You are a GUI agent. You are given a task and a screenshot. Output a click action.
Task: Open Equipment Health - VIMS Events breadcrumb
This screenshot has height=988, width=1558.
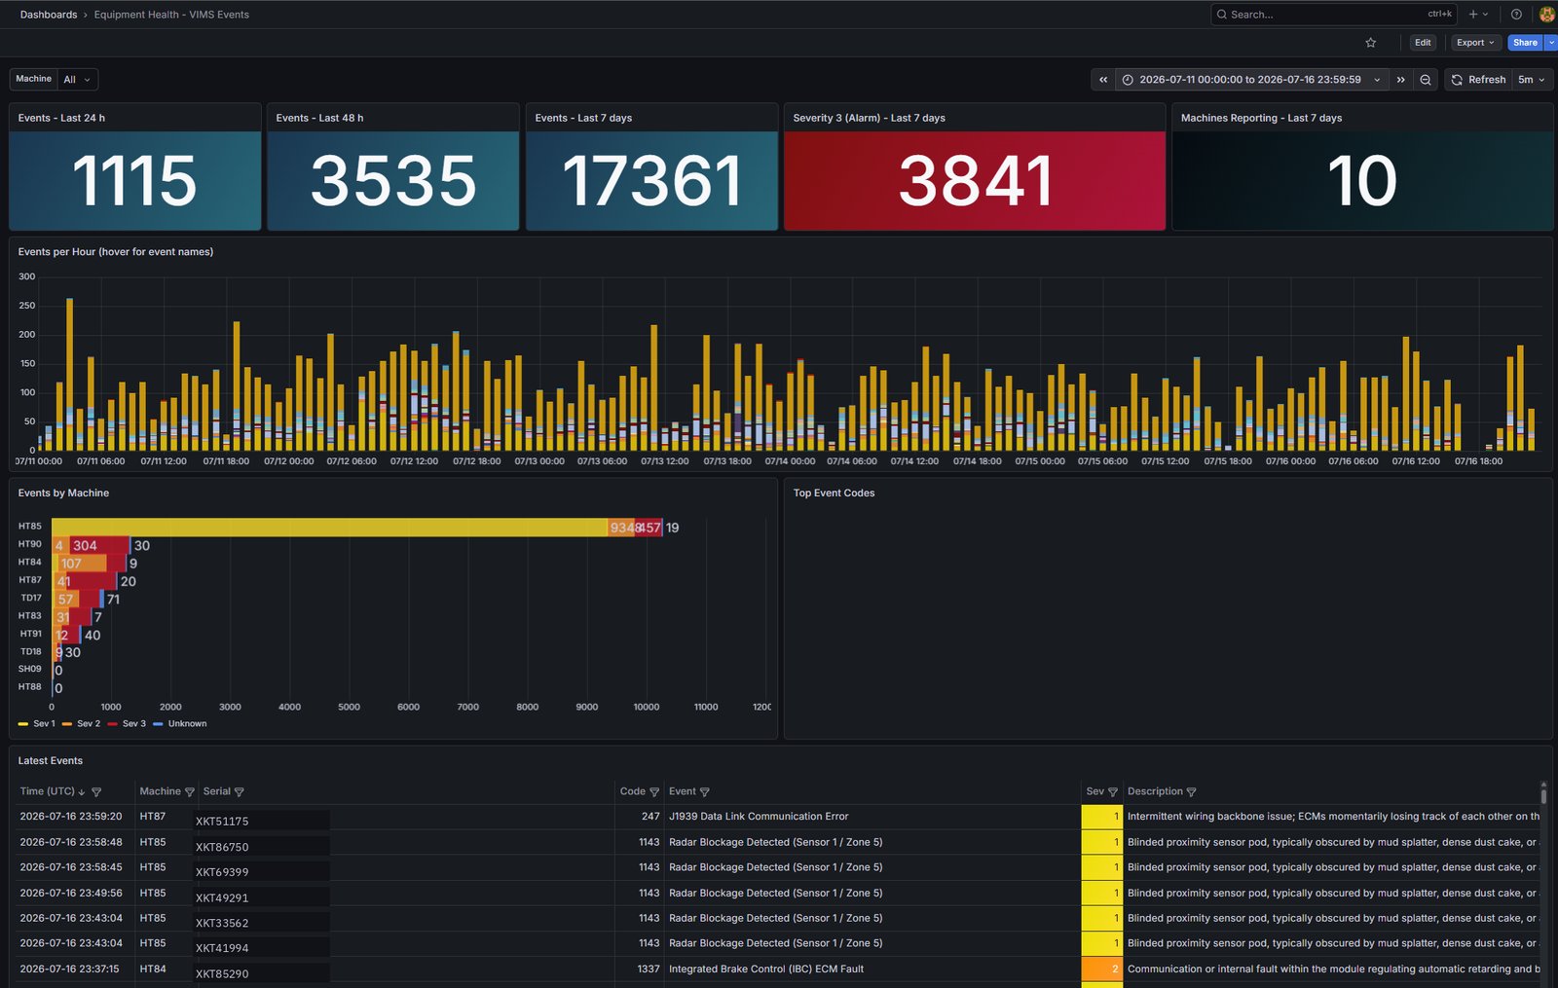[x=171, y=15]
